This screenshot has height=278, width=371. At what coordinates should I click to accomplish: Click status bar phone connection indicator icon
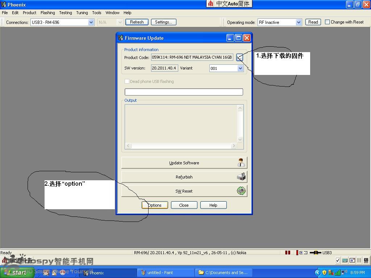pos(302,252)
